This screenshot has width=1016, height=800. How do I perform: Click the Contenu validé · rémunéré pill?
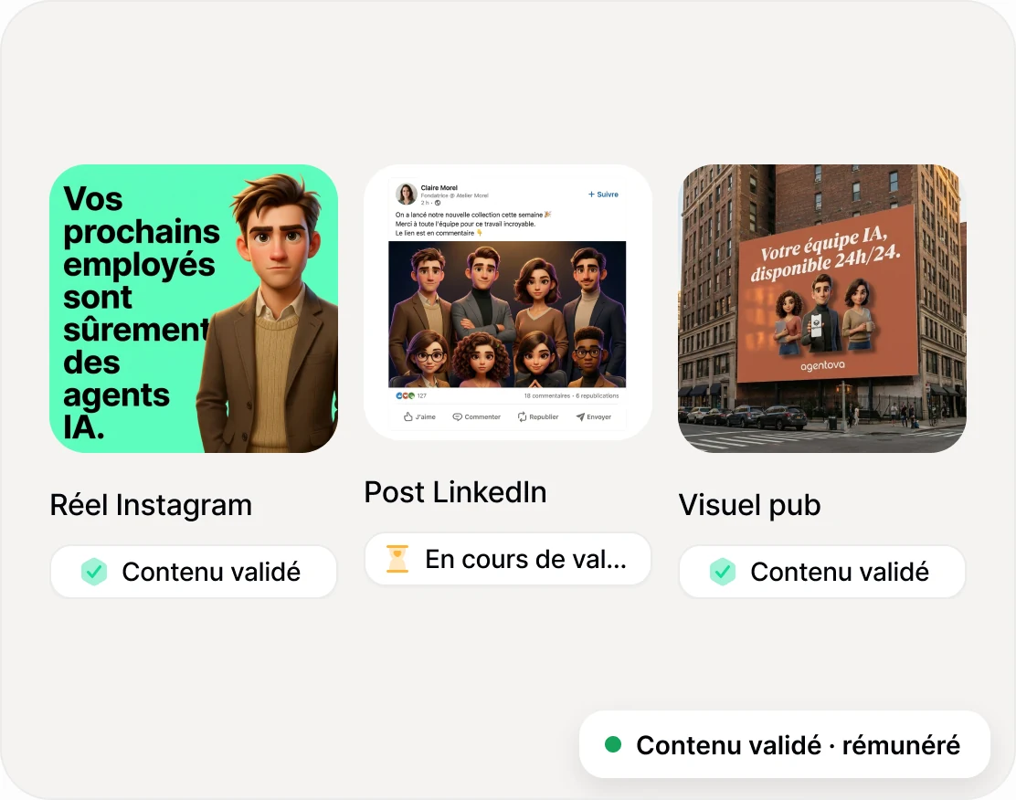tap(785, 744)
